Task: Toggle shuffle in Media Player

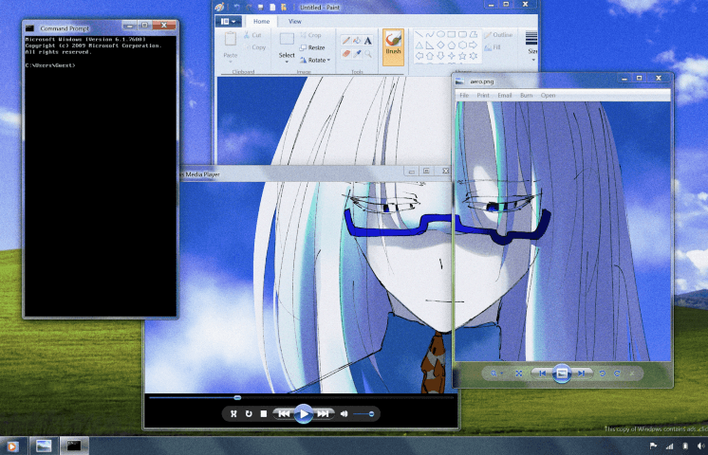Action: (x=233, y=413)
